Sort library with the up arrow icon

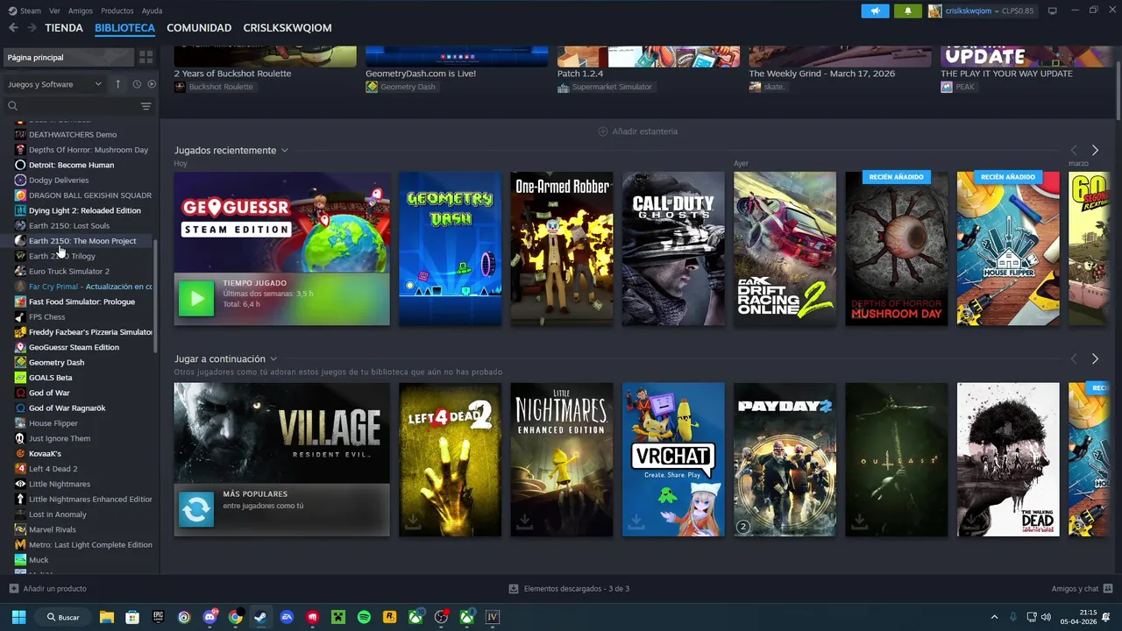point(117,84)
